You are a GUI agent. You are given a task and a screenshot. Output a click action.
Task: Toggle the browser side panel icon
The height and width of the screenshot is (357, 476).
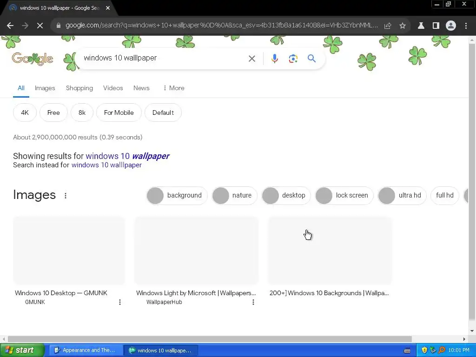436,26
